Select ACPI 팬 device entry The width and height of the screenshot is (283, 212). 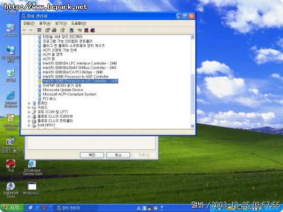(x=49, y=59)
